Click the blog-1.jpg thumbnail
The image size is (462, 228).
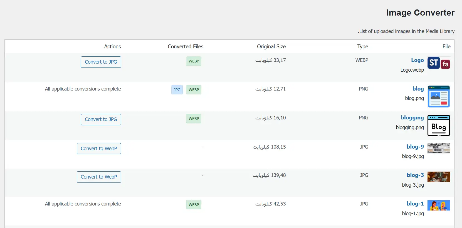(439, 206)
